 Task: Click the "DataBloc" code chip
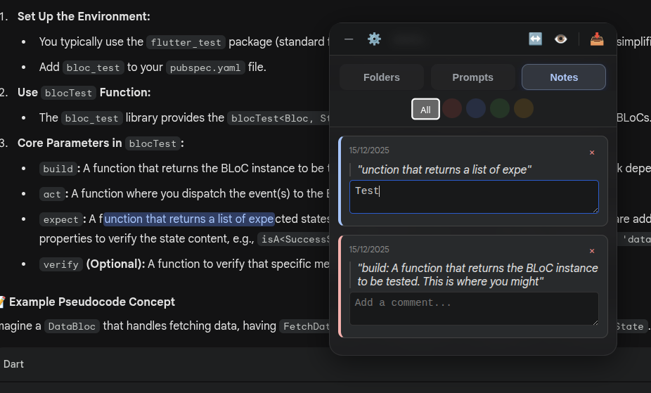point(72,327)
